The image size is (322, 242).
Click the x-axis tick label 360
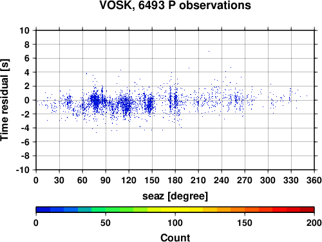(314, 180)
